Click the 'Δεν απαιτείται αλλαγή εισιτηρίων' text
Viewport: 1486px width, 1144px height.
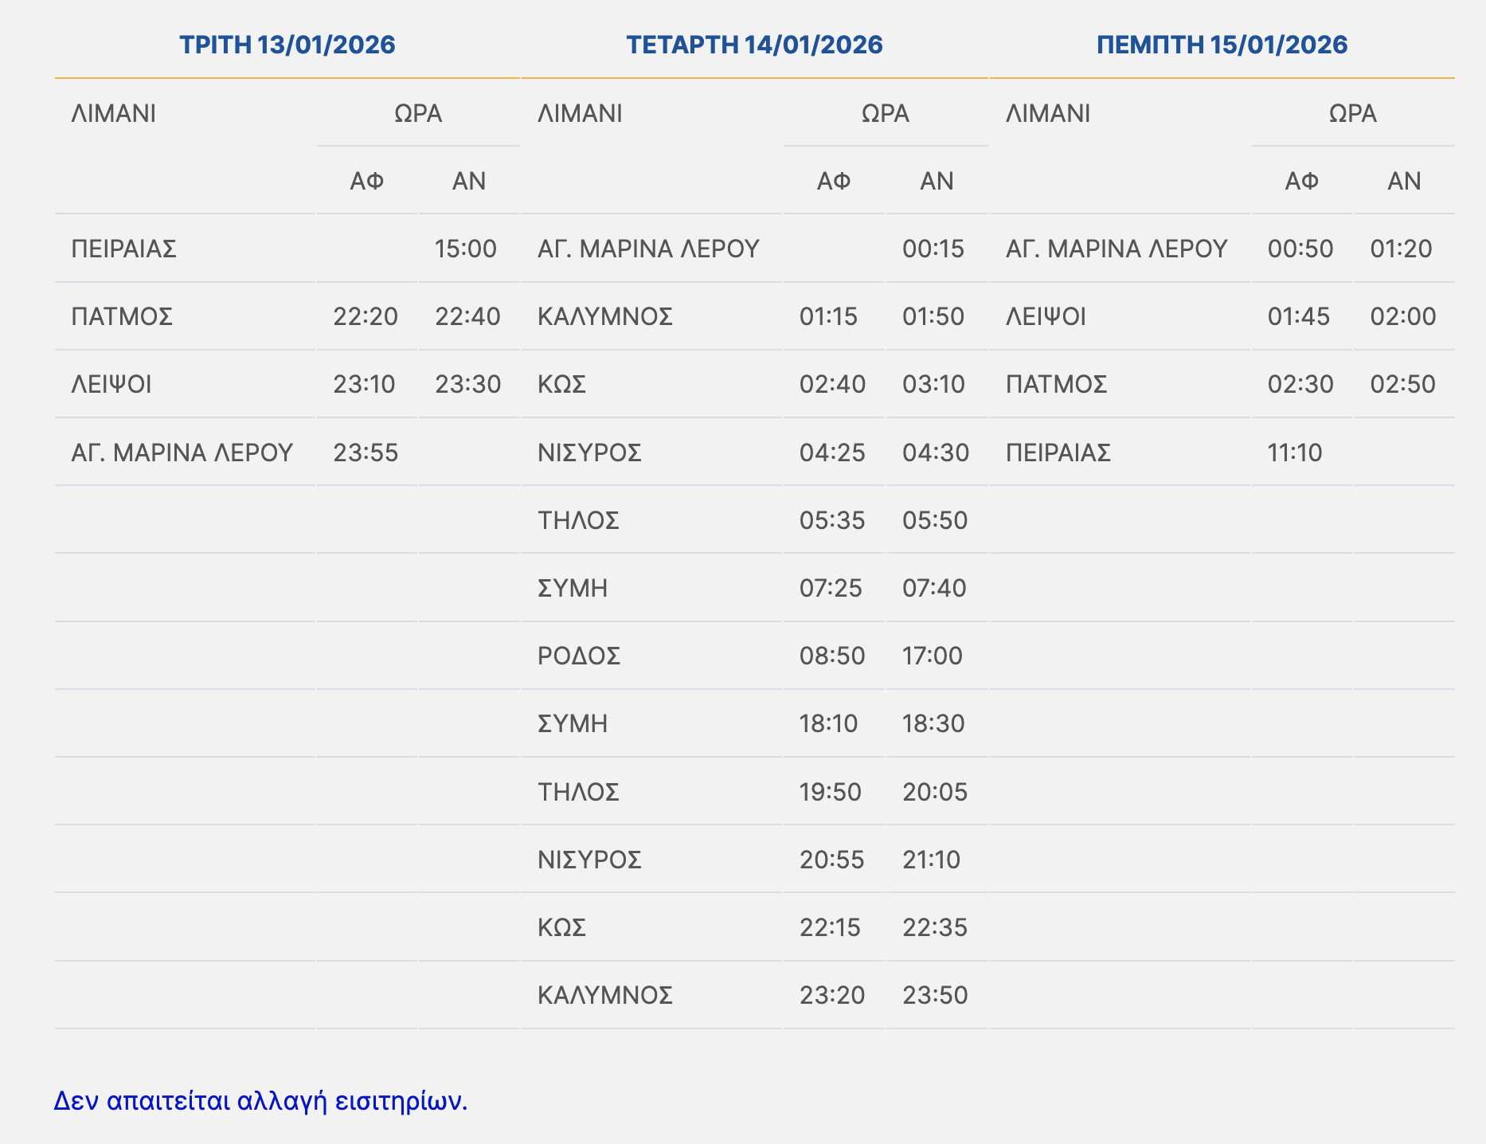pos(260,1101)
